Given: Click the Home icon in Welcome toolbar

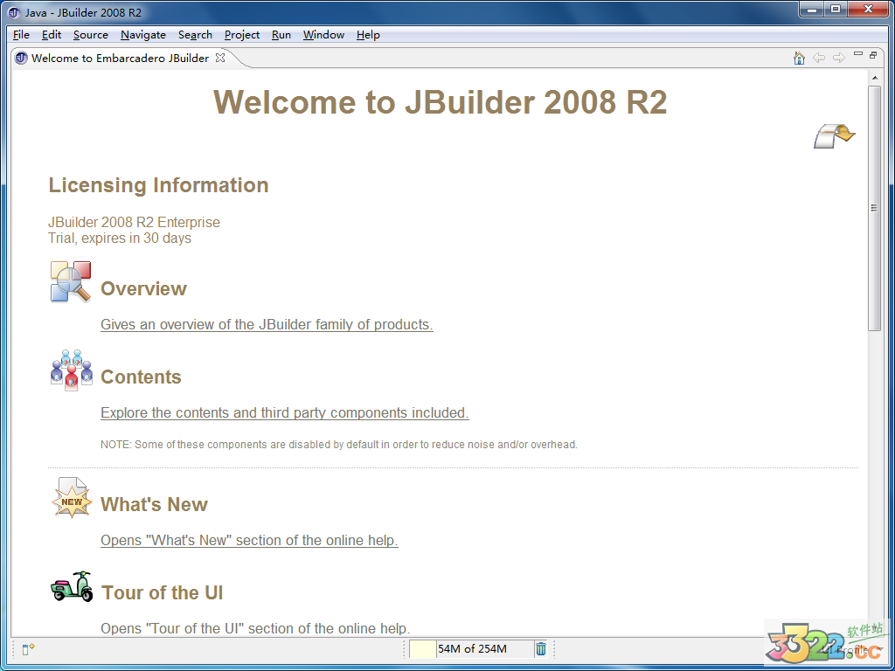Looking at the screenshot, I should tap(799, 58).
